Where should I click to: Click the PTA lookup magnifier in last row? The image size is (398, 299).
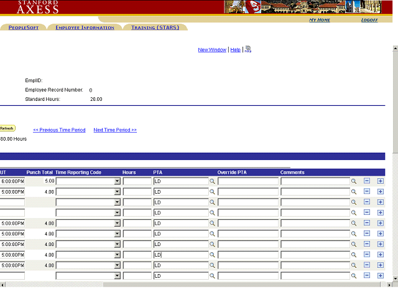coord(212,276)
